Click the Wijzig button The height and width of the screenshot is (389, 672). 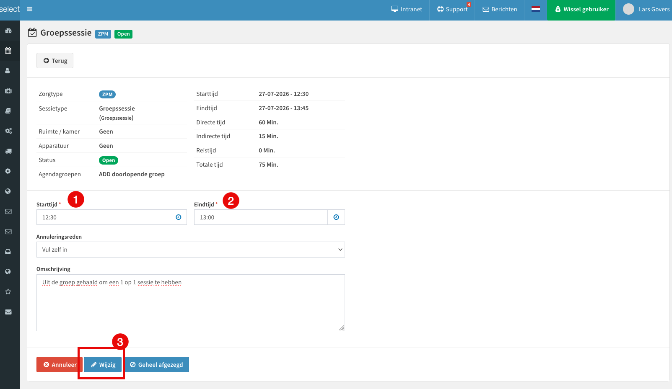point(103,365)
